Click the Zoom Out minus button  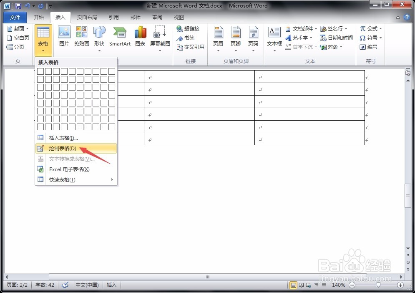pyautogui.click(x=352, y=285)
